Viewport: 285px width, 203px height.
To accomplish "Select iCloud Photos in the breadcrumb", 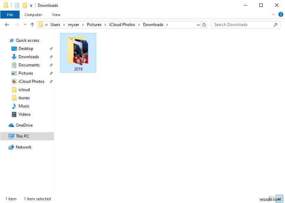I will (x=122, y=25).
